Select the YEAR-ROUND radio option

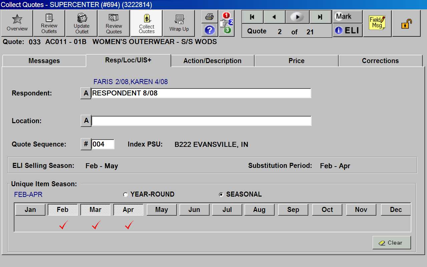125,195
